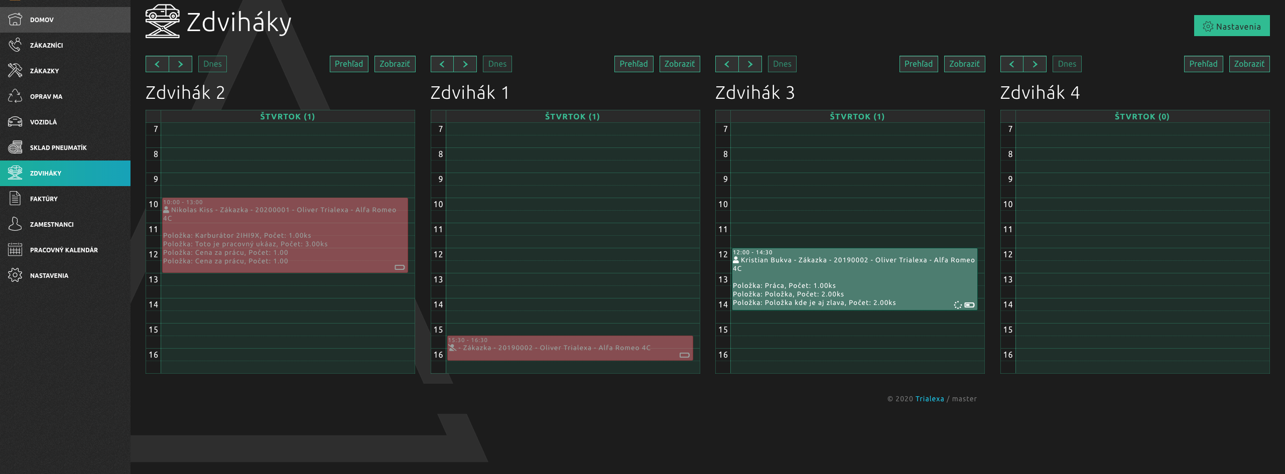This screenshot has height=474, width=1285.
Task: Click the Sklad pneumatík tire icon
Action: click(x=15, y=147)
